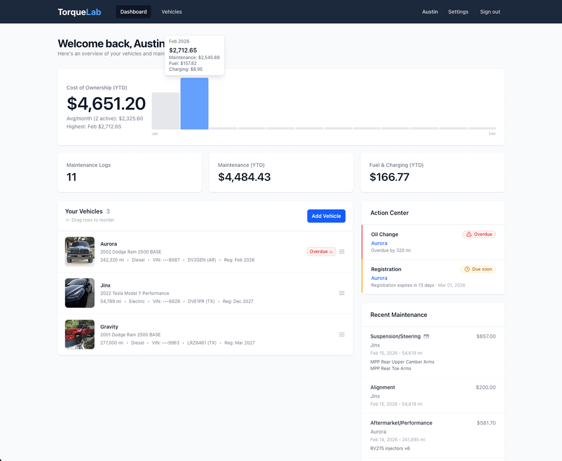Open the Dashboard tab
562x461 pixels.
pos(133,12)
